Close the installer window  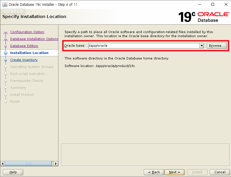(x=226, y=4)
